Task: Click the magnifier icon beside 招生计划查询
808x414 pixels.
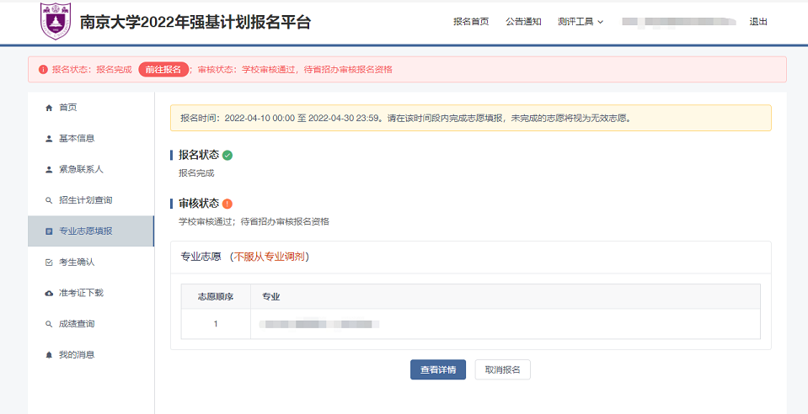Action: tap(49, 200)
